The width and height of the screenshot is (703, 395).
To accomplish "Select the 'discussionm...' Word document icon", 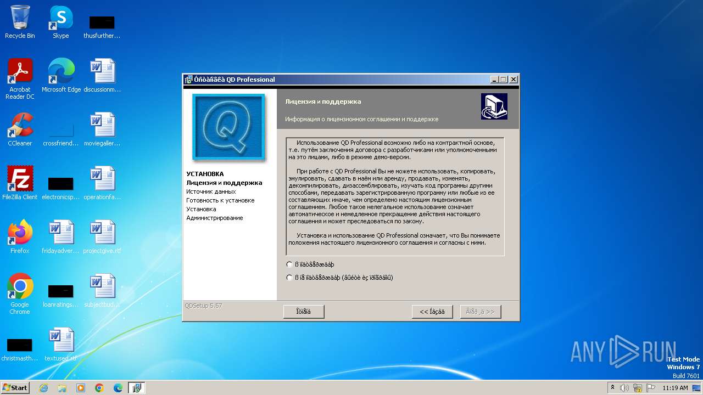I will 102,76.
